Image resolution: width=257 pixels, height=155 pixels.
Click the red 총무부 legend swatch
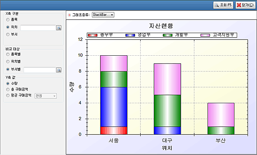[93, 35]
